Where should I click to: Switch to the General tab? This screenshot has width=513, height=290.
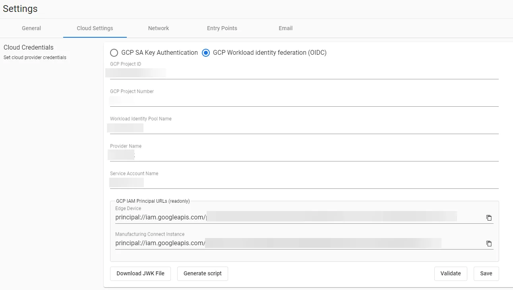(x=31, y=28)
